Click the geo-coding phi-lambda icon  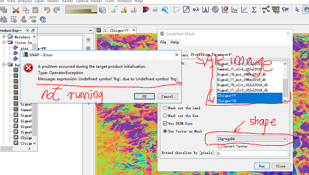click(x=196, y=9)
